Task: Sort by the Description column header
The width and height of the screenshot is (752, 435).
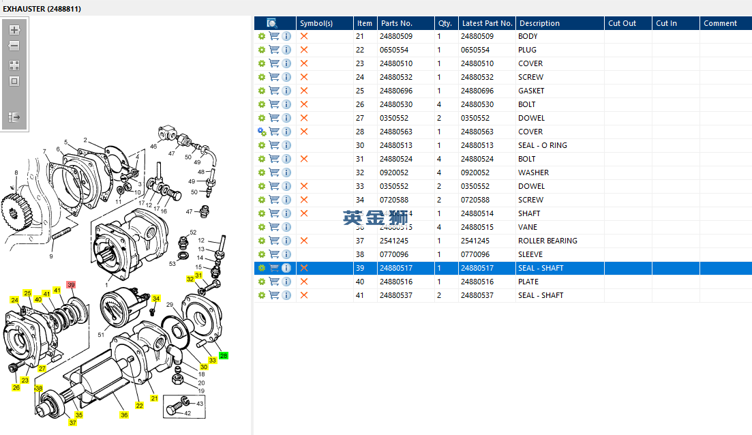Action: (560, 23)
